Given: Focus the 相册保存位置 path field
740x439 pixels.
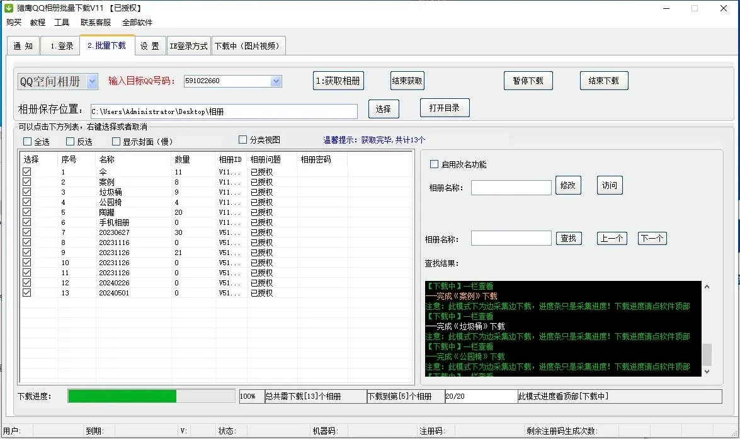Looking at the screenshot, I should tap(224, 111).
